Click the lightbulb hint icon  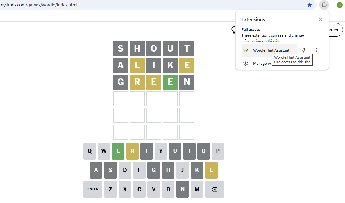click(x=233, y=30)
